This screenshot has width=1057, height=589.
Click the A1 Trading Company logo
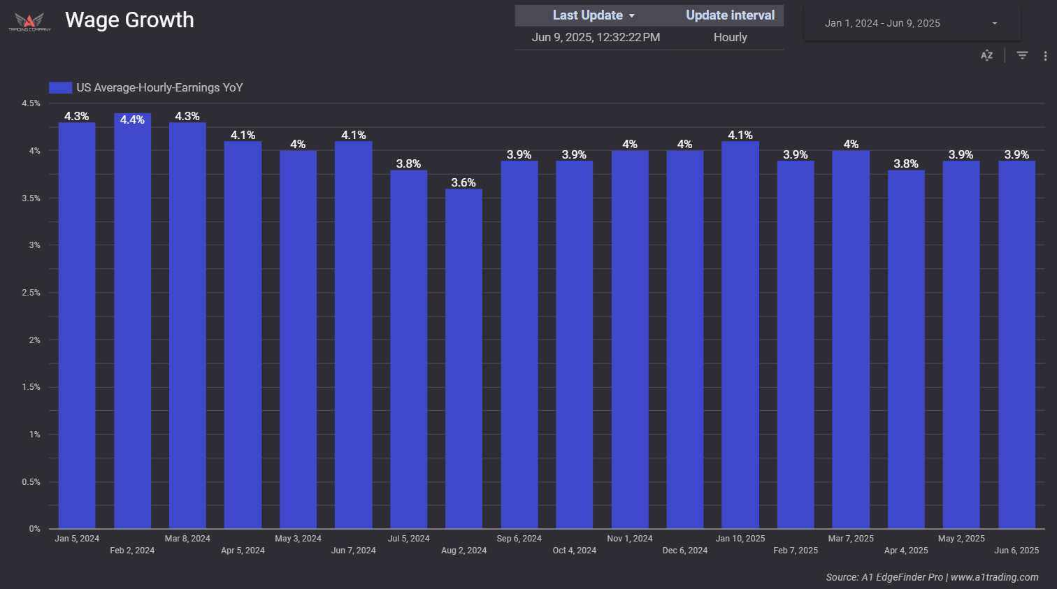click(x=29, y=22)
